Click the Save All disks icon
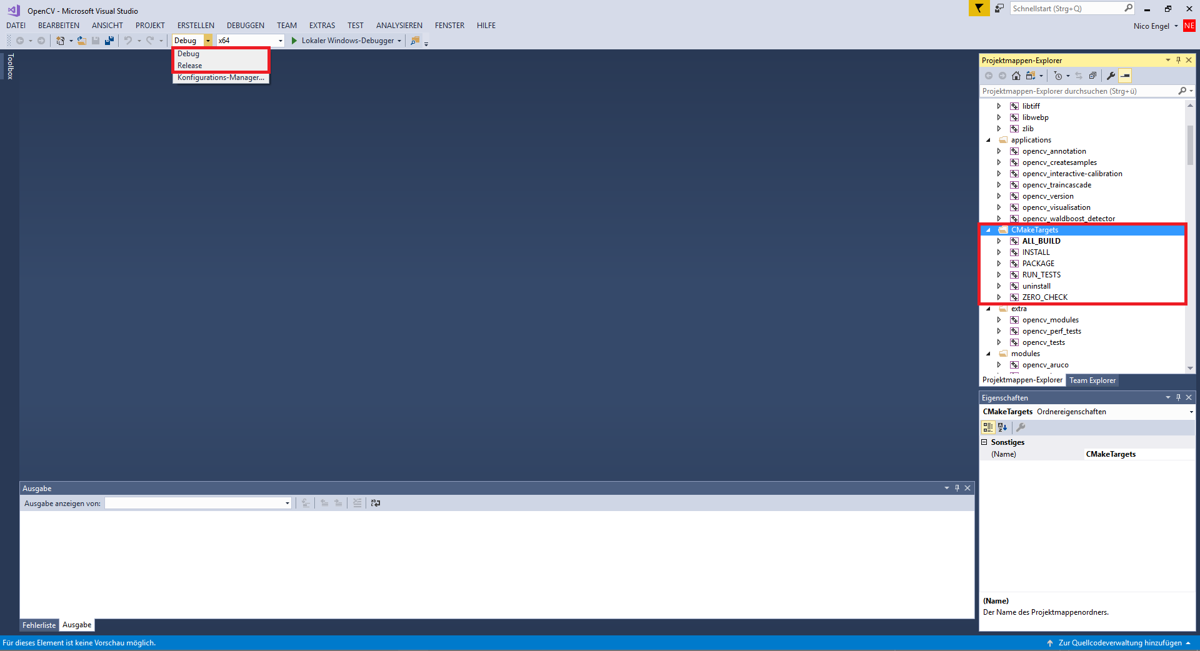 click(x=109, y=41)
